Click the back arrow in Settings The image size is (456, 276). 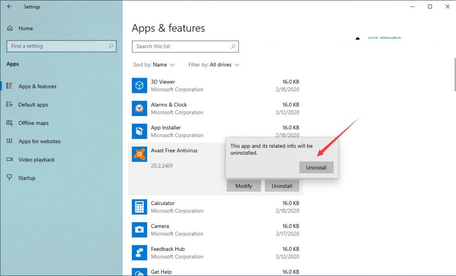(10, 6)
